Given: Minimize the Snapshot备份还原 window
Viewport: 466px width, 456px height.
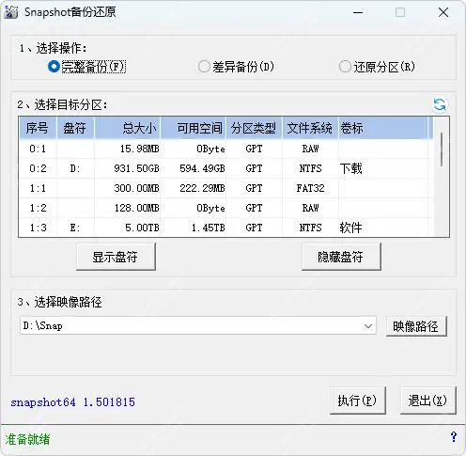Looking at the screenshot, I should pyautogui.click(x=358, y=12).
